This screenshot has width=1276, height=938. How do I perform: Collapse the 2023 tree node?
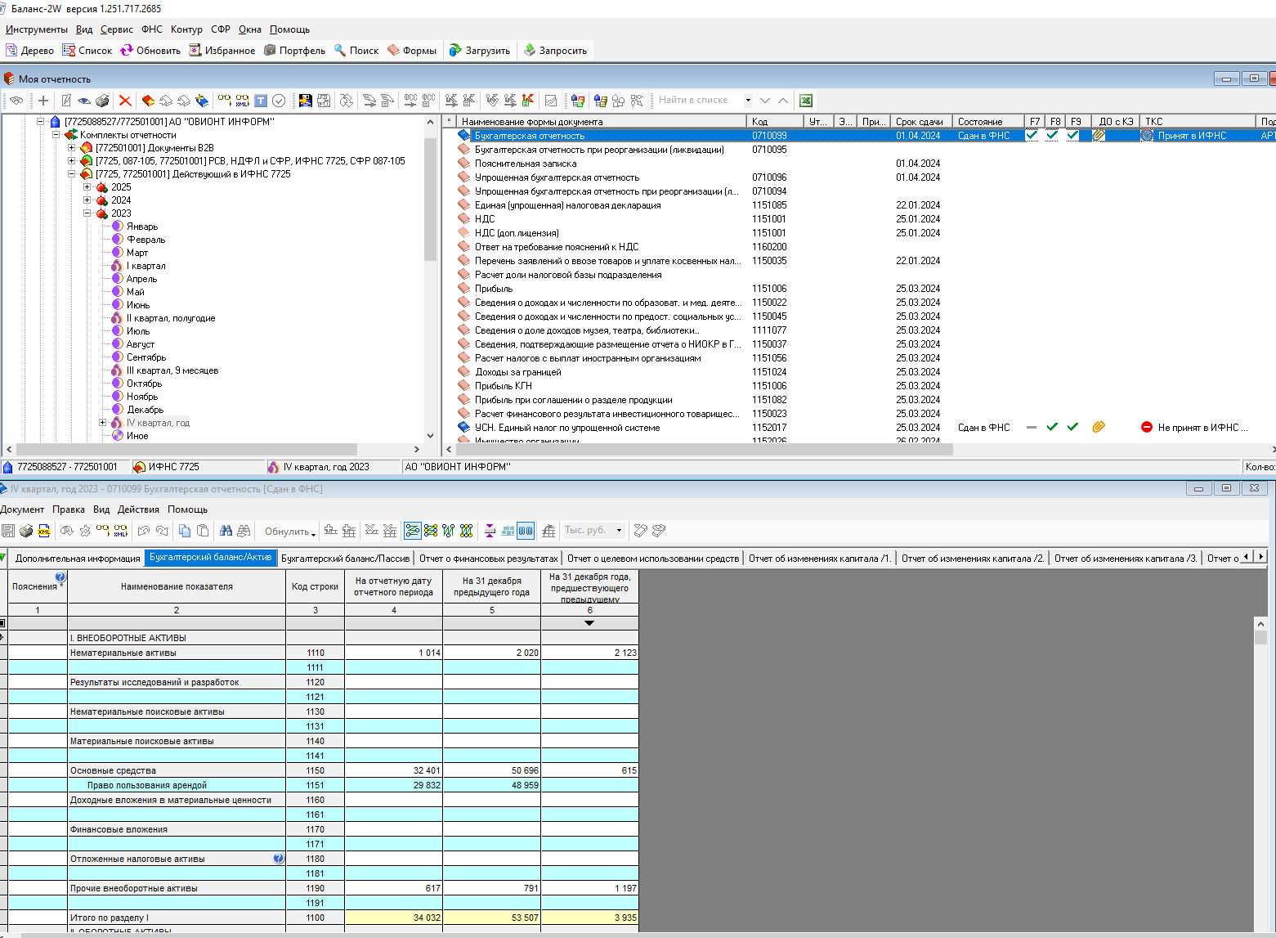click(87, 213)
